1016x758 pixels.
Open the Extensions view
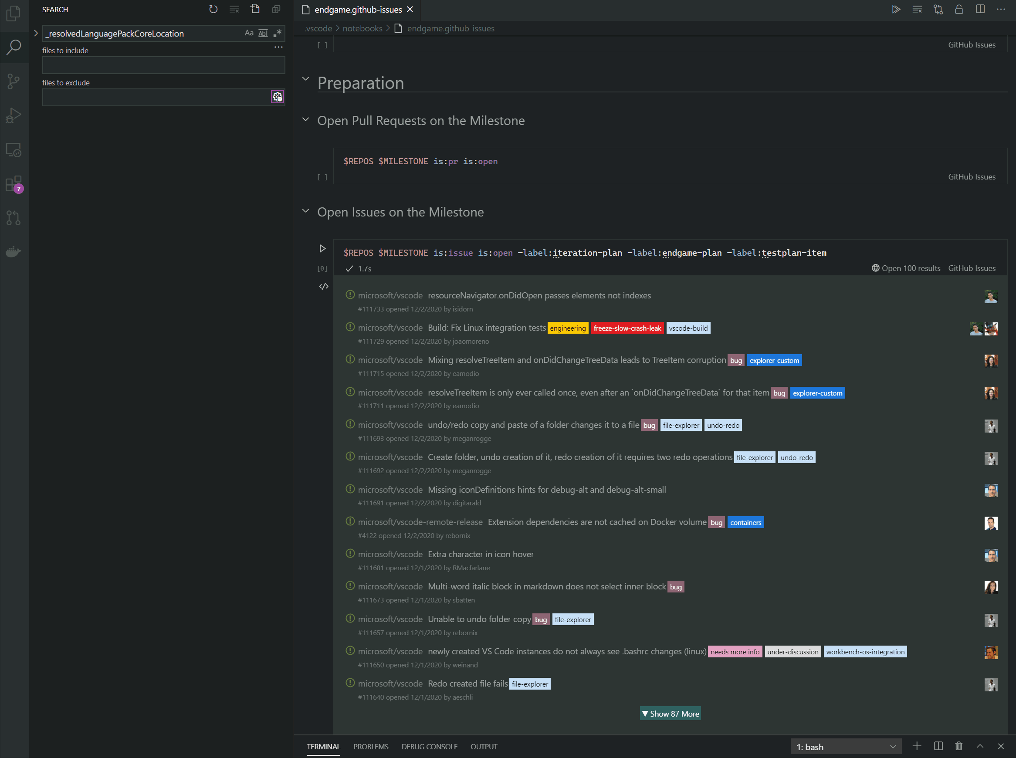[14, 183]
